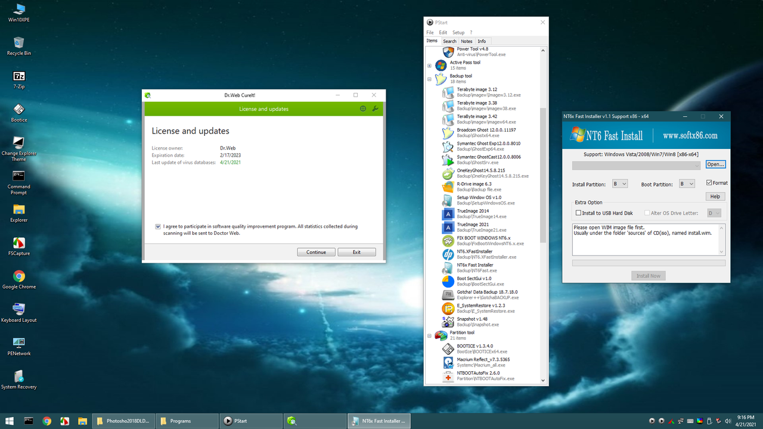Switch to Programs taskbar window
This screenshot has width=763, height=429.
tap(187, 421)
